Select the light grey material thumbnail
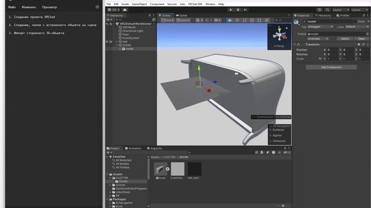The height and width of the screenshot is (208, 371). pos(177,169)
